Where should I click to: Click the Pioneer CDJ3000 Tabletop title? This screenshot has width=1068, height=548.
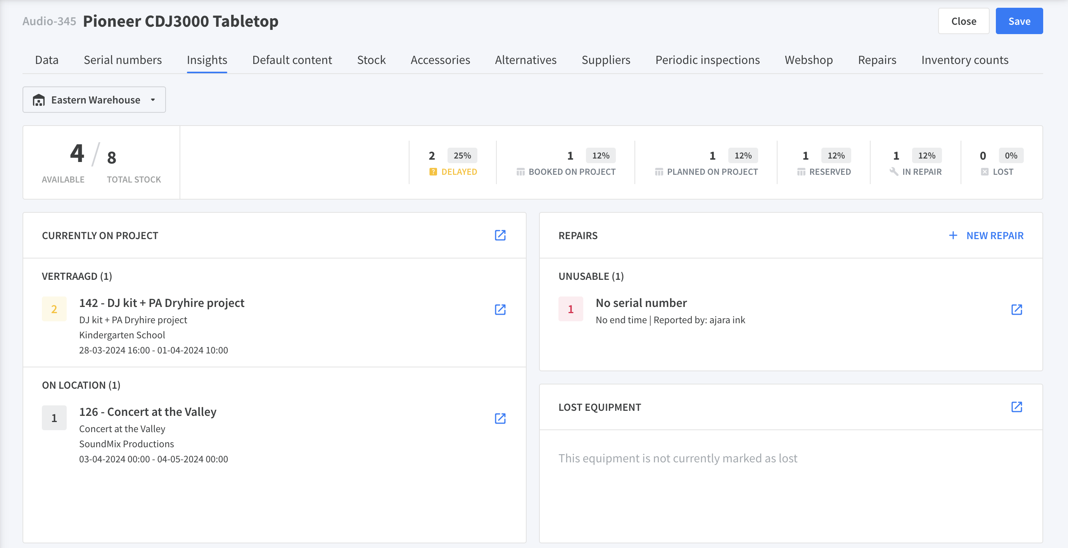[180, 21]
